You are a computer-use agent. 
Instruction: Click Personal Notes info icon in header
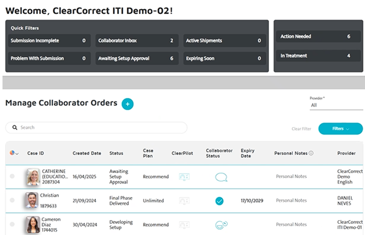click(311, 153)
